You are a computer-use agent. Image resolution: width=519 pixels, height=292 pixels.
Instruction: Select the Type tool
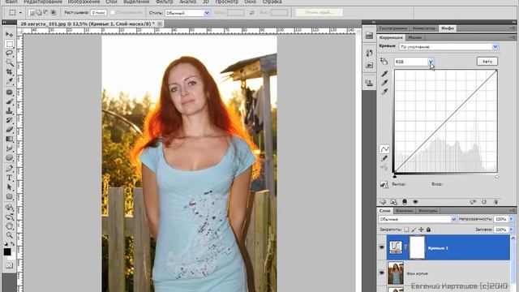click(9, 178)
